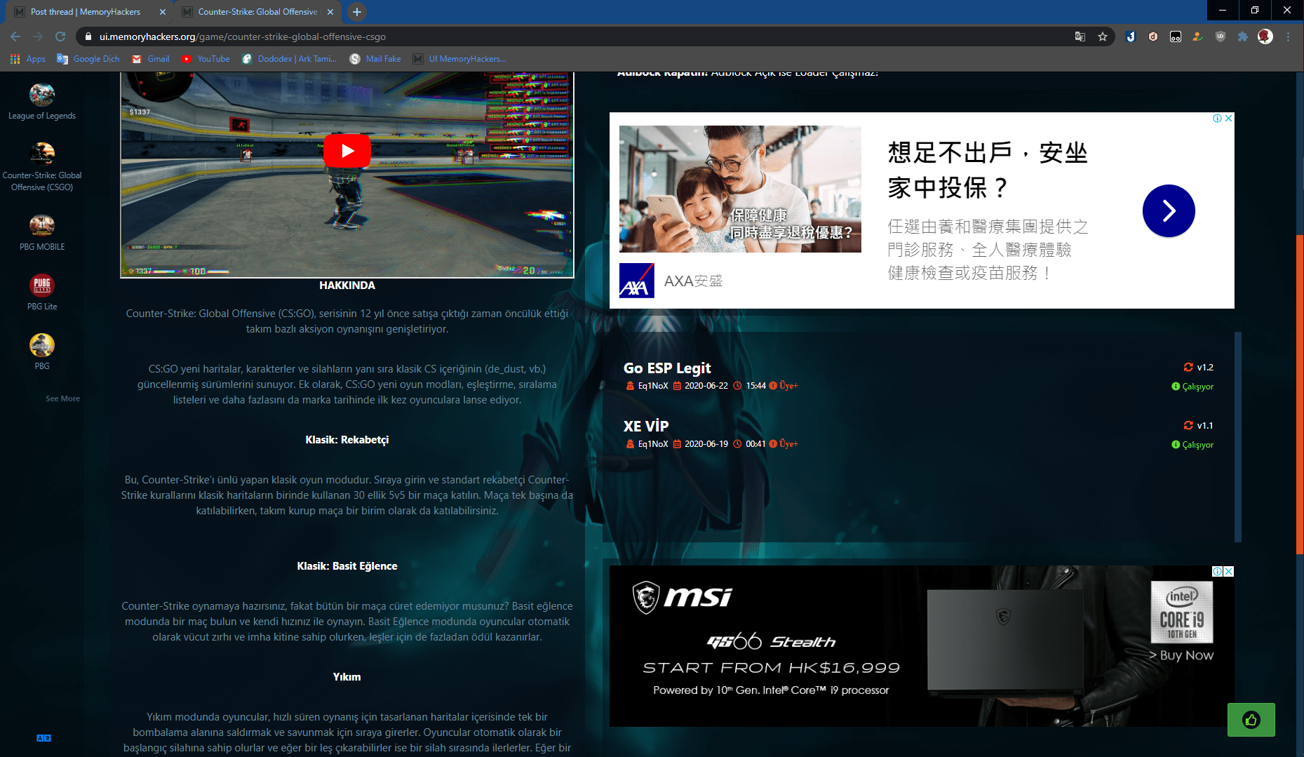Click the HAKKINDA heading
Screen dimensions: 1304x757
[347, 286]
